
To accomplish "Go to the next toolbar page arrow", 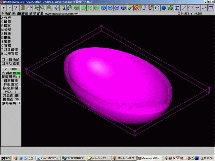I will tap(10, 8).
